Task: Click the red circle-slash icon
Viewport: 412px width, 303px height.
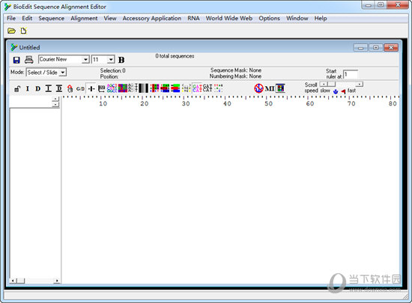Action: (x=259, y=88)
